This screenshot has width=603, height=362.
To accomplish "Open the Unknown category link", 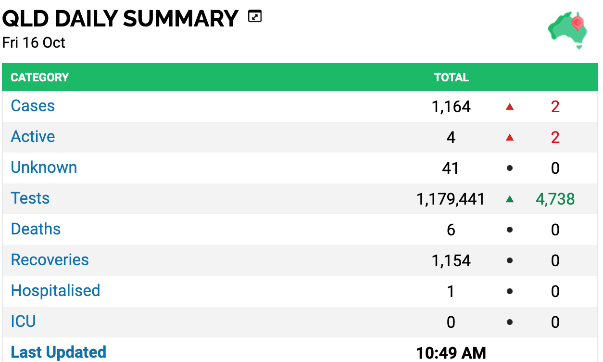I will coord(44,168).
